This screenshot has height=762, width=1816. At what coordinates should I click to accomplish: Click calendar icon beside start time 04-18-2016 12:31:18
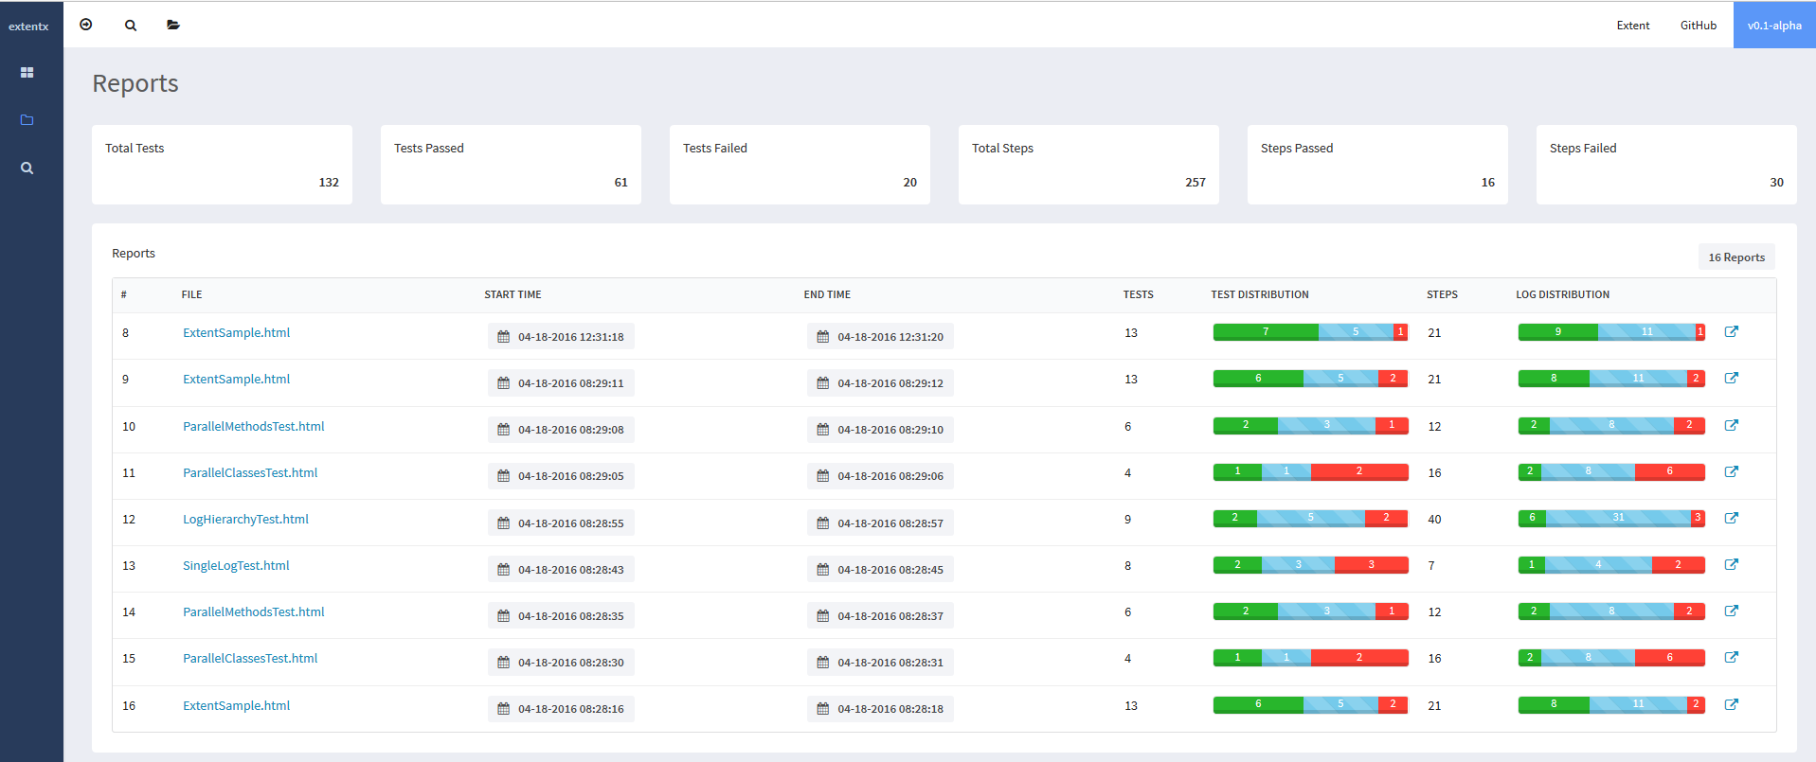[x=504, y=337]
